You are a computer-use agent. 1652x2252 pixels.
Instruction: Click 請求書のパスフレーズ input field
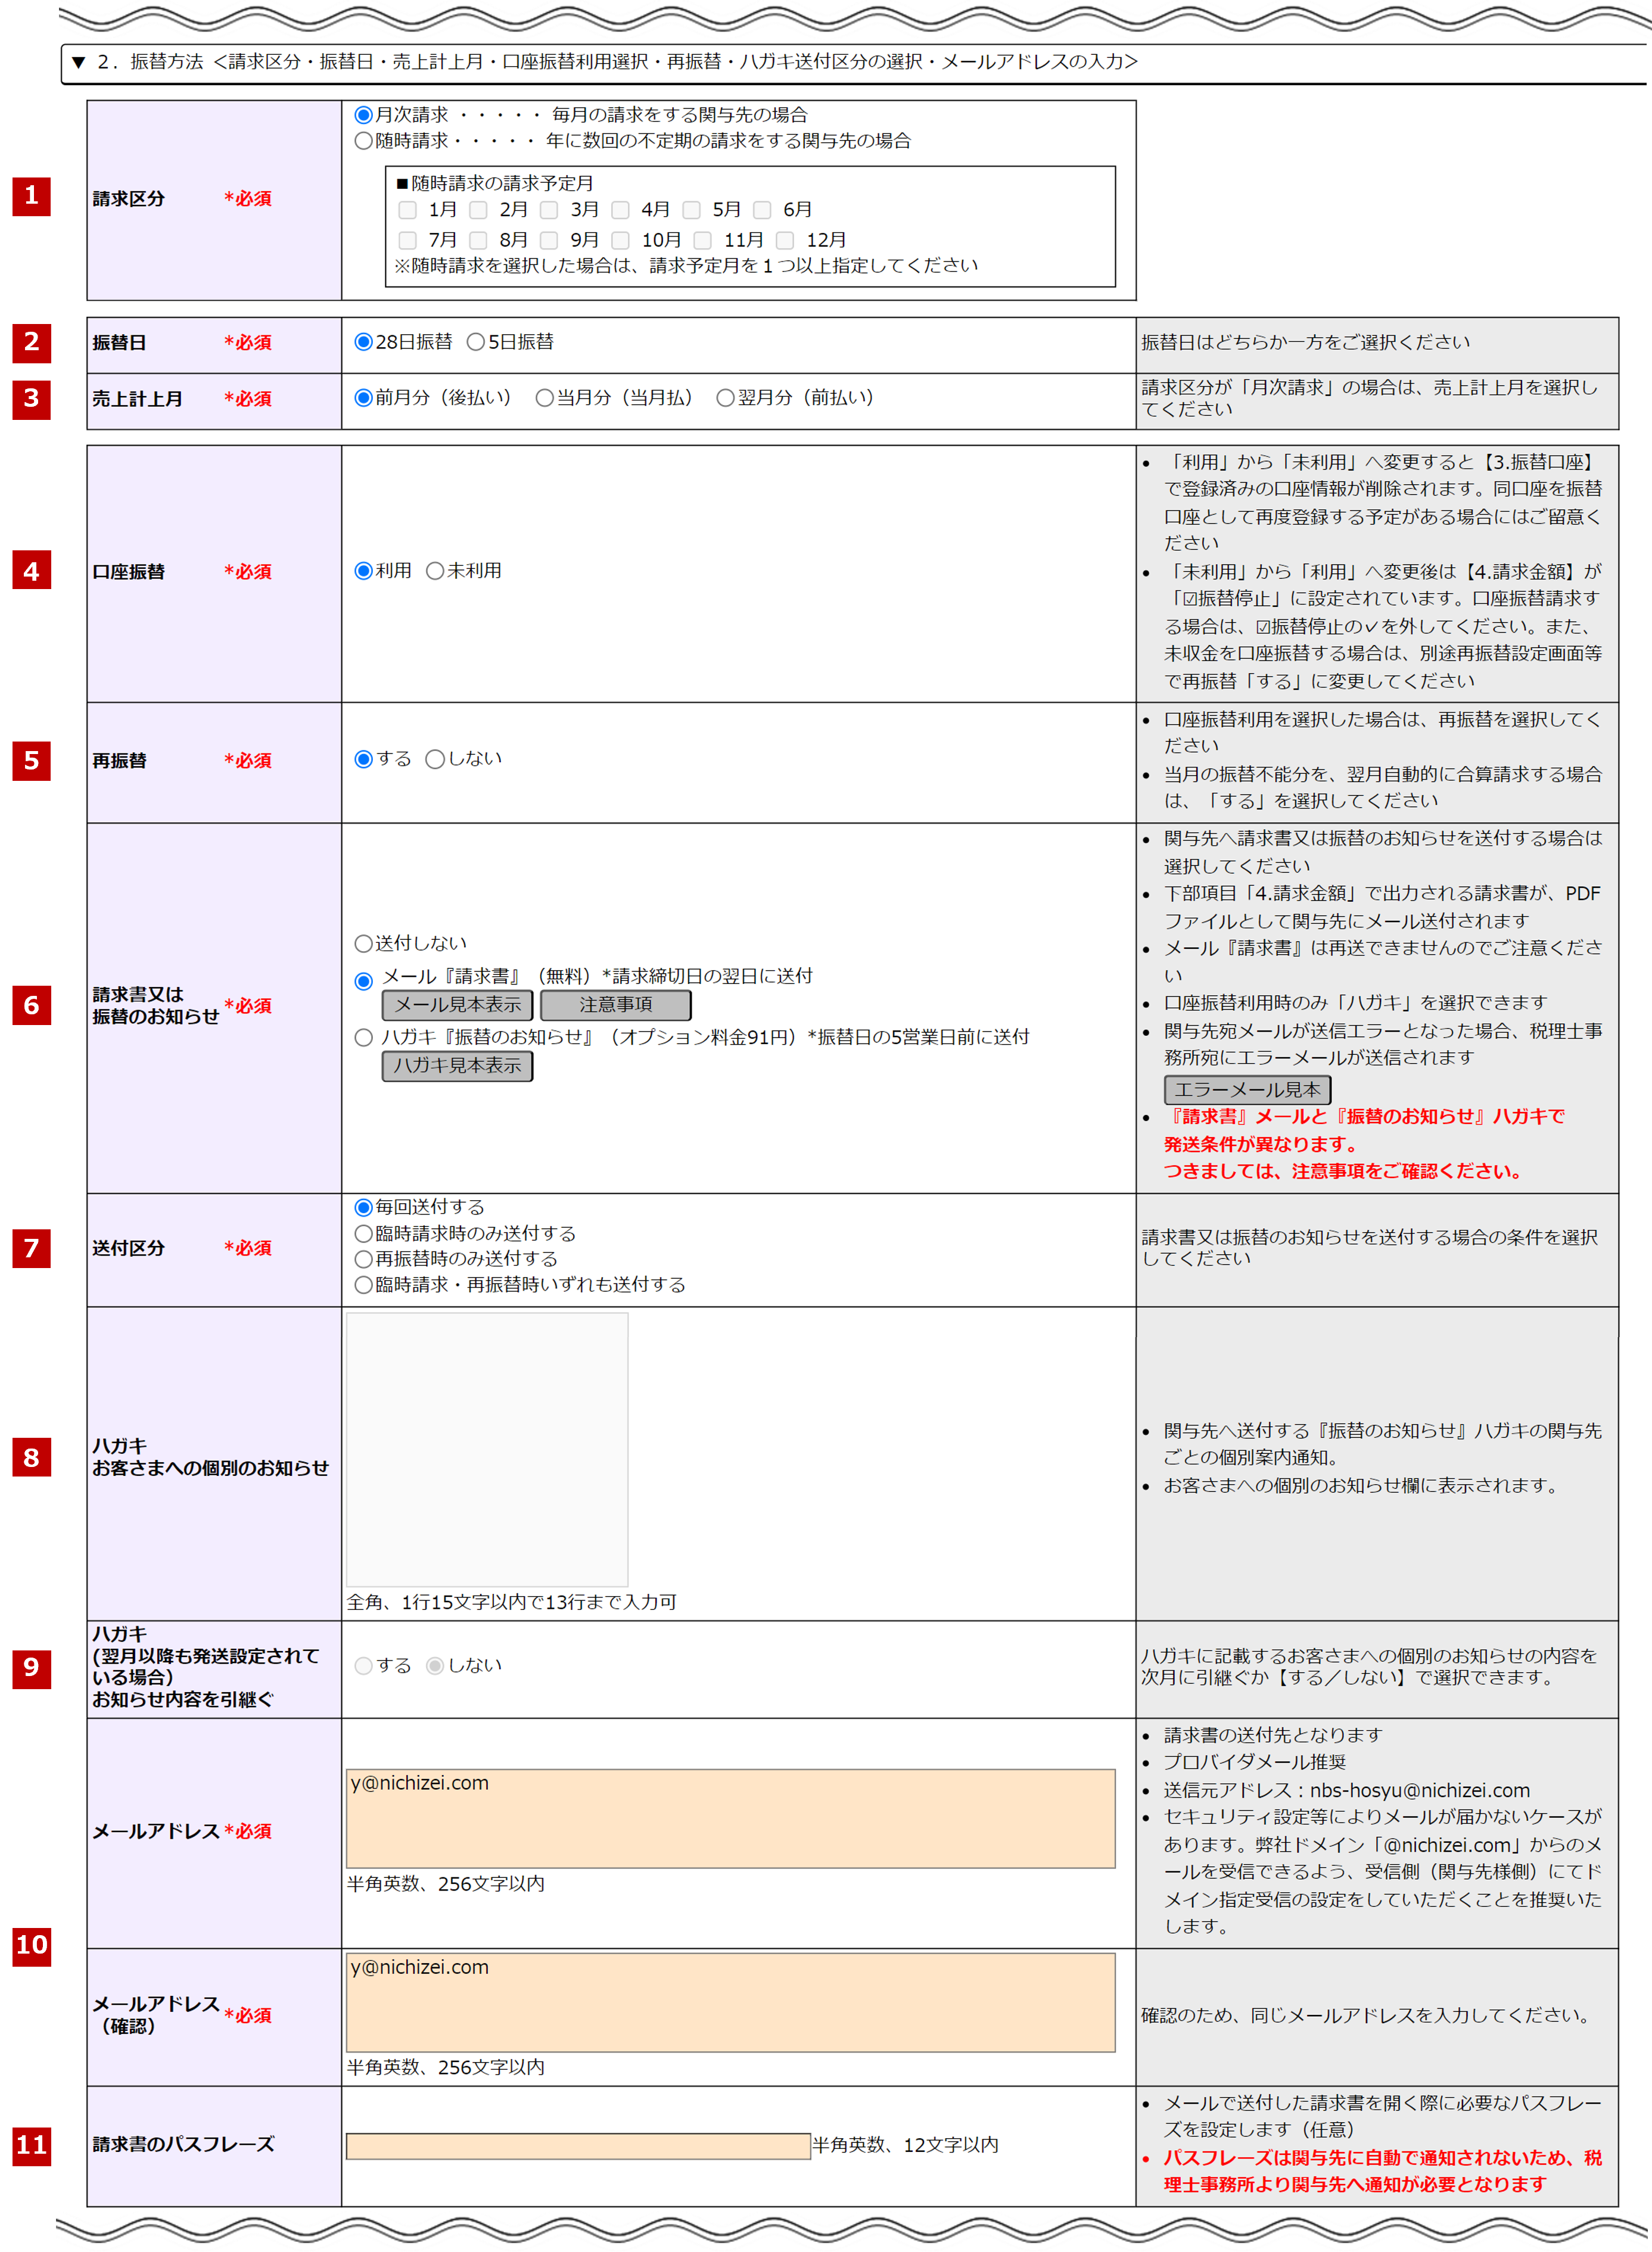click(577, 2145)
